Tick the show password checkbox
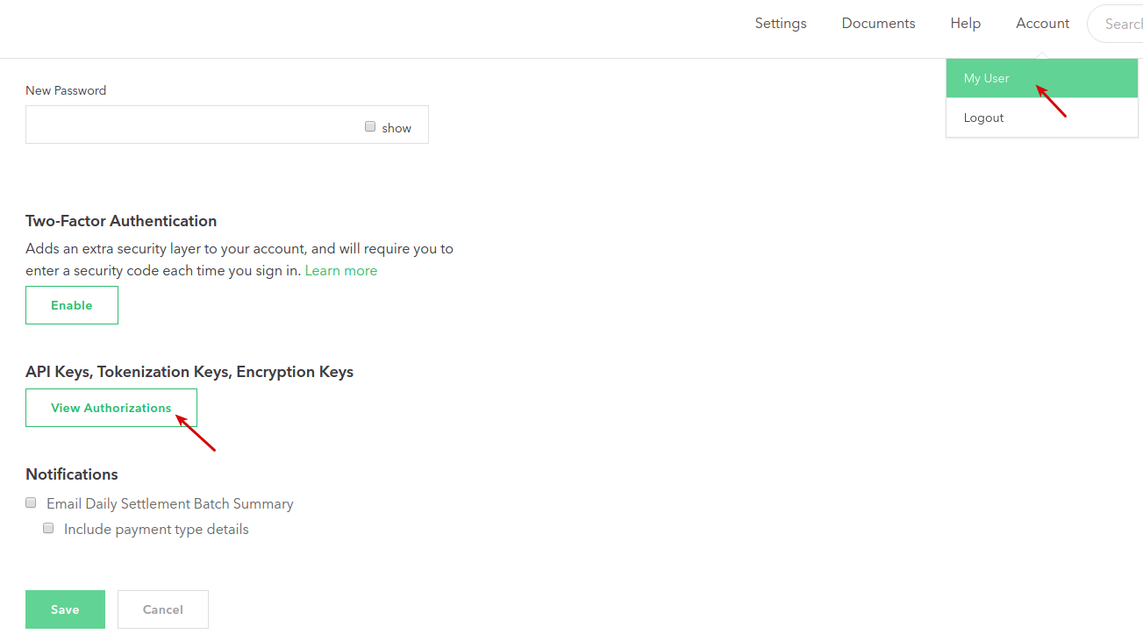Screen dimensions: 1143x634 [370, 126]
